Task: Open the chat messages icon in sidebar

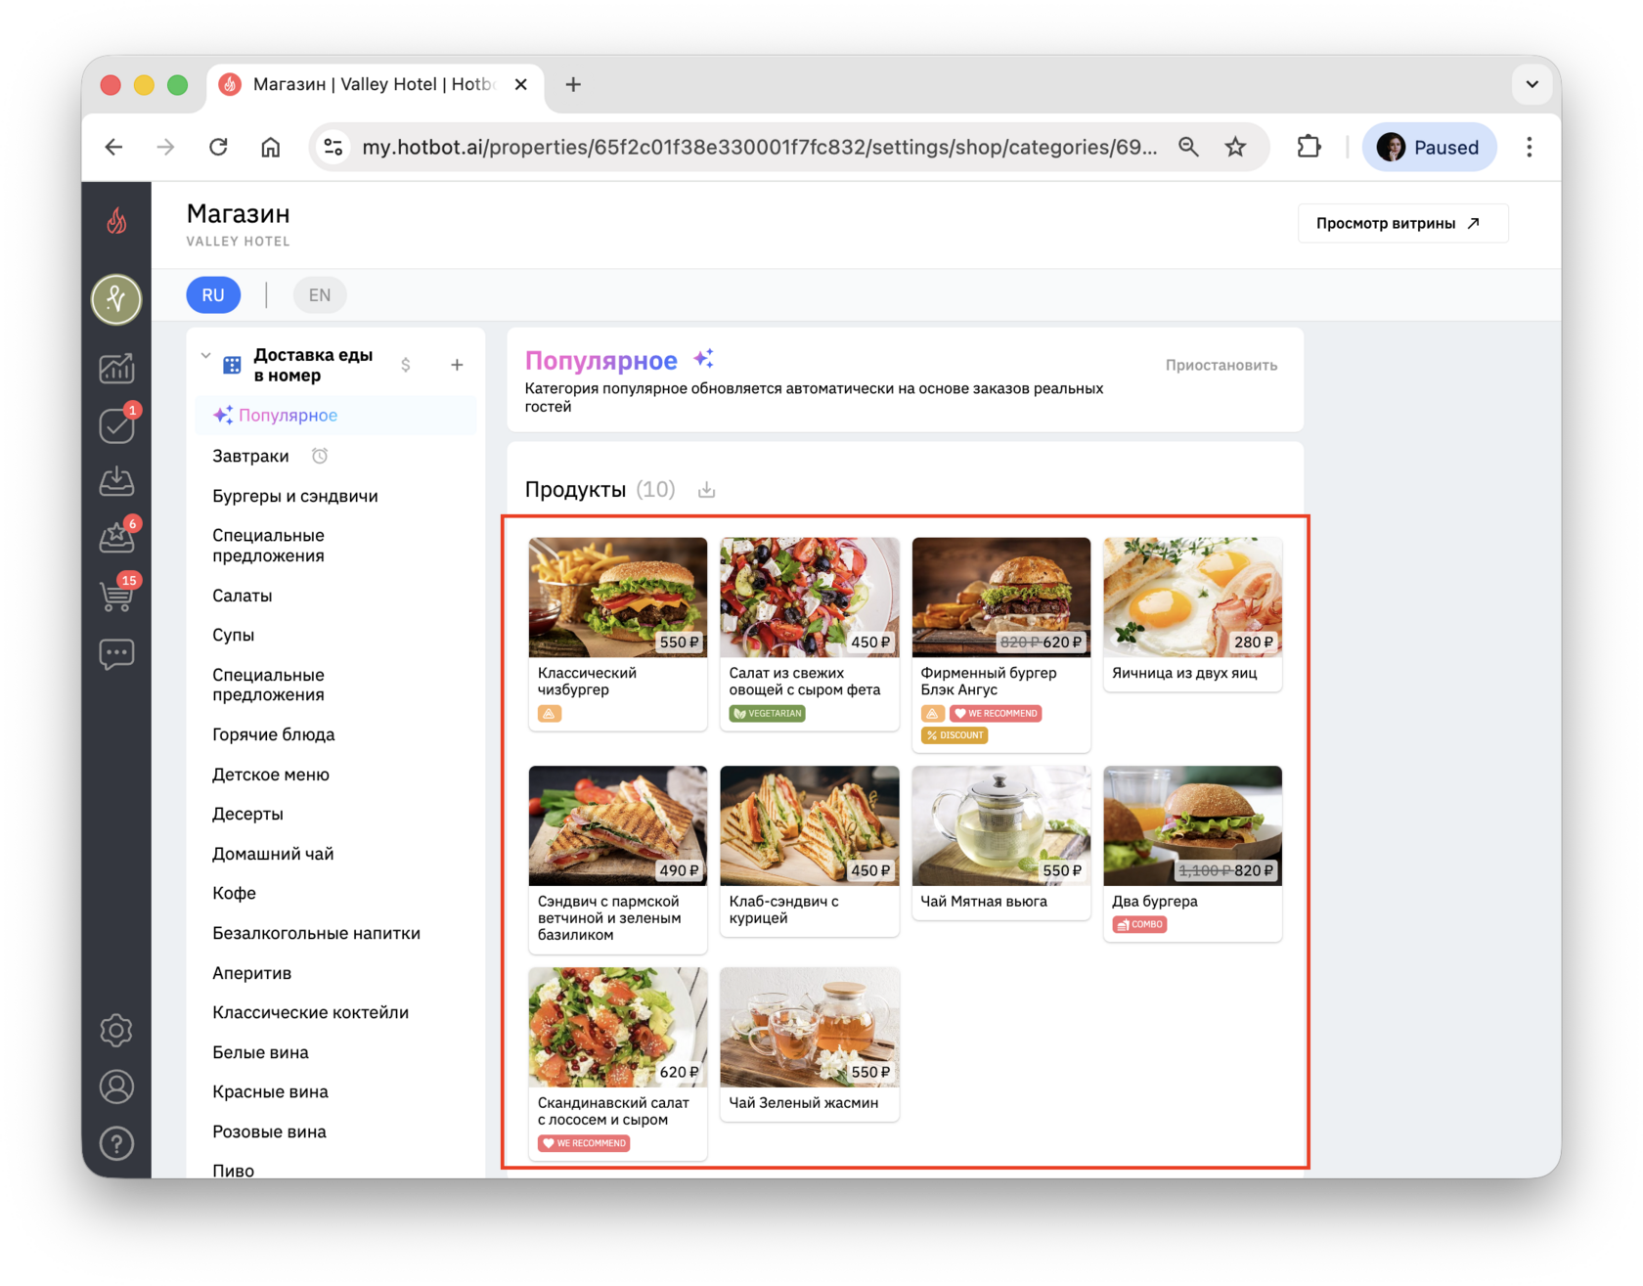Action: click(116, 653)
